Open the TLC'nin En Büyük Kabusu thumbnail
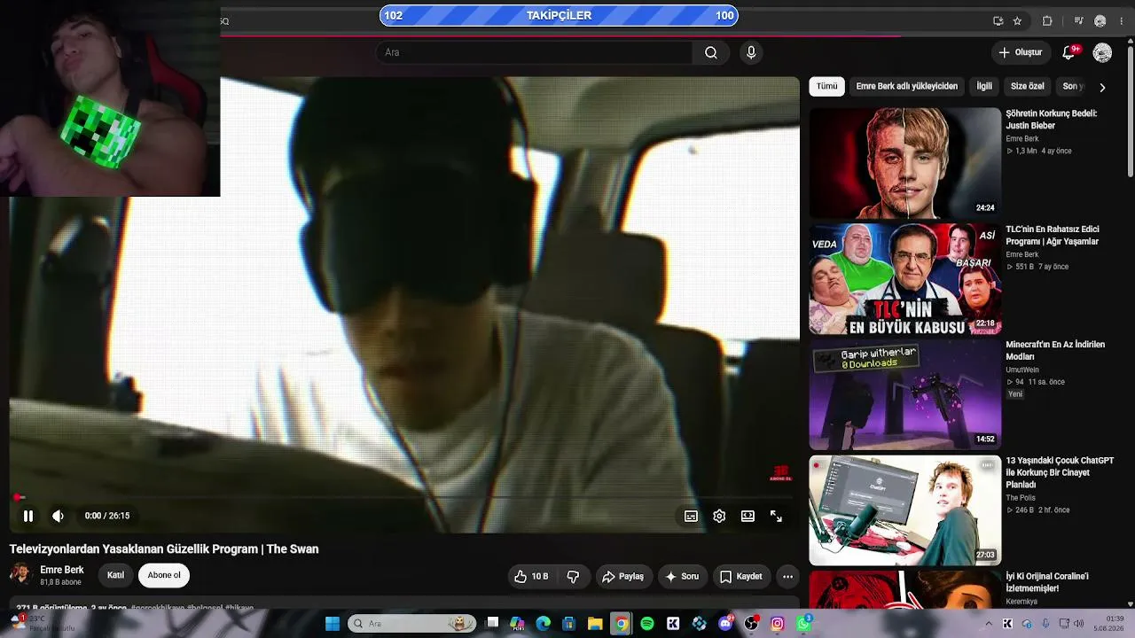The image size is (1135, 638). pos(904,279)
